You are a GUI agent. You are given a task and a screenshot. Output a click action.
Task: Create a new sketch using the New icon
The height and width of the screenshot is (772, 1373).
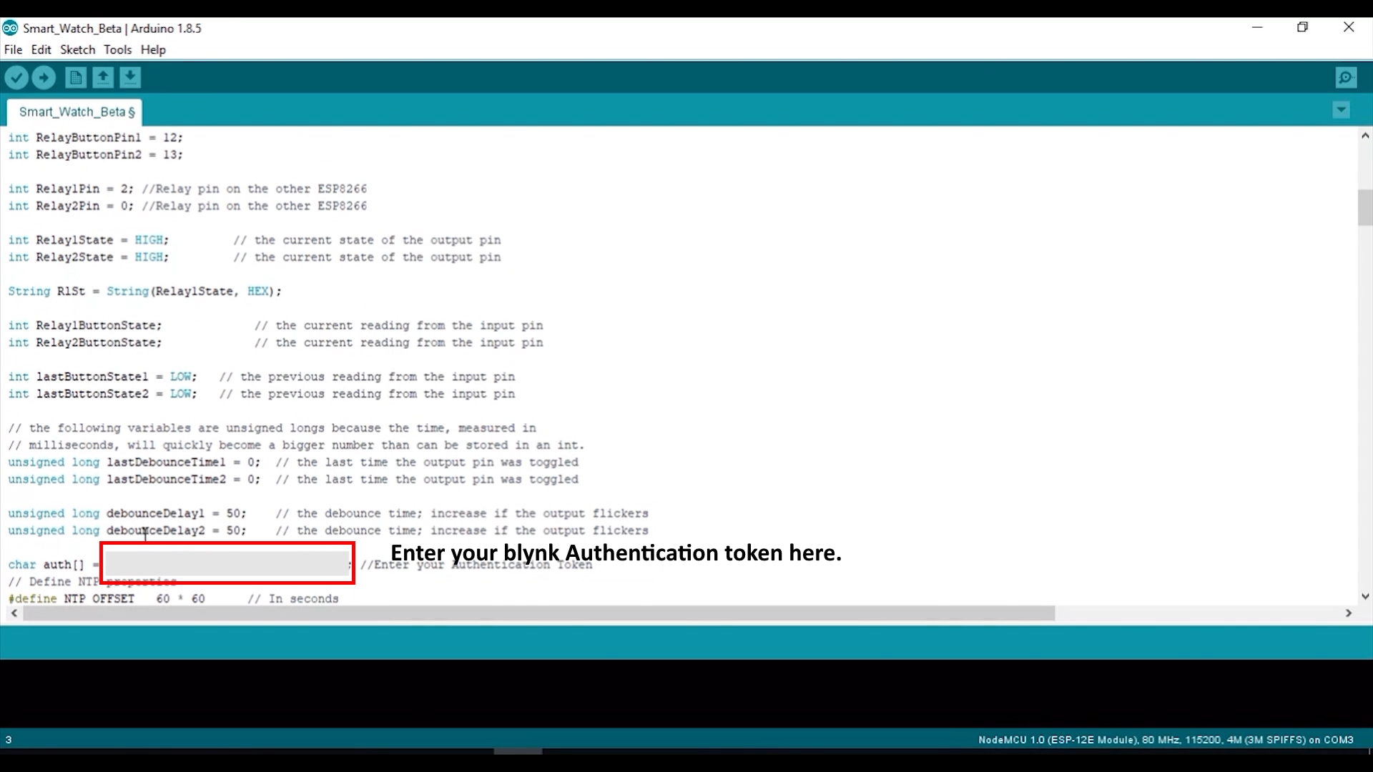coord(75,77)
